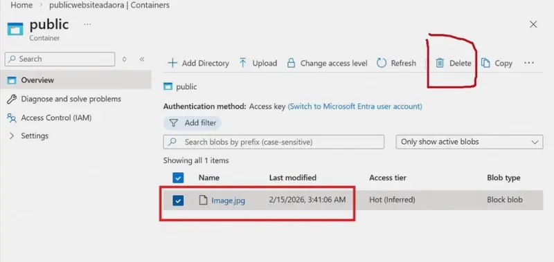Click the Copy documents icon
The image size is (554, 262).
(485, 63)
